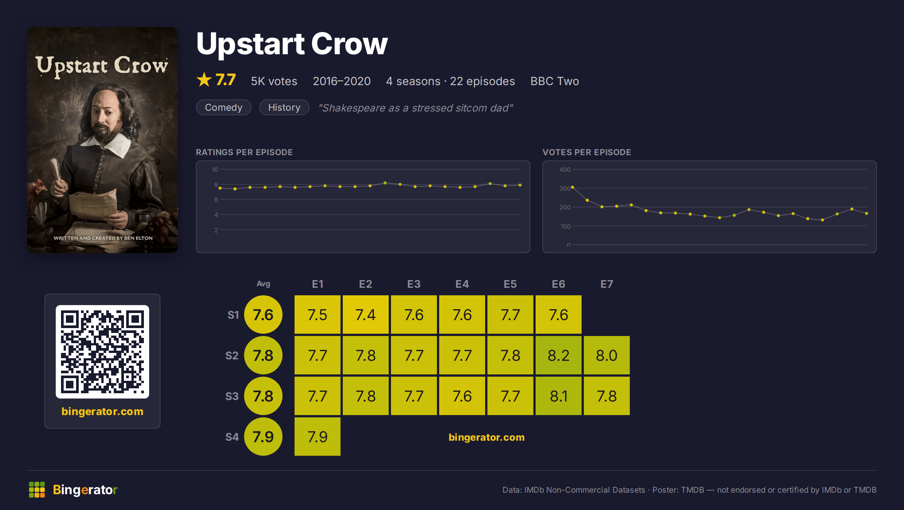
Task: Select the S2 E6 cell rated 8.2
Action: pyautogui.click(x=559, y=355)
